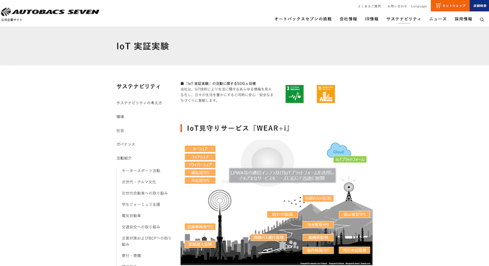This screenshot has width=489, height=266.
Task: Open モータースポーツ活動 sub-link
Action: [141, 171]
